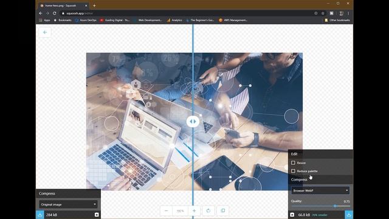The height and width of the screenshot is (219, 389).
Task: Click the 284 kB file size text
Action: [x=52, y=215]
